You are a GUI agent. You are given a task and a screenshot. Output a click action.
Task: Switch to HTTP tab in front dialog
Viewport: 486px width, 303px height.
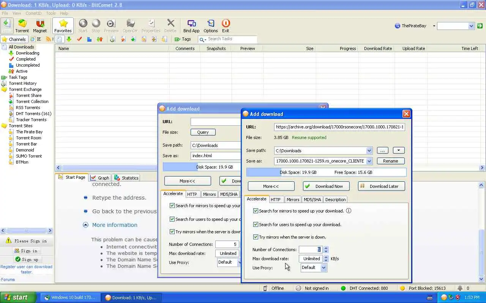click(x=276, y=200)
